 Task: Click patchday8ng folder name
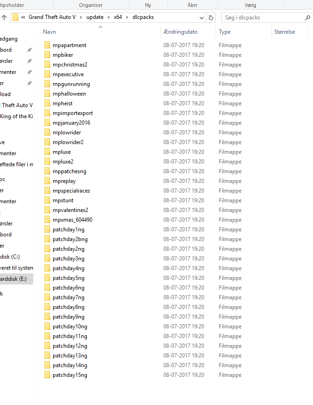click(x=68, y=307)
